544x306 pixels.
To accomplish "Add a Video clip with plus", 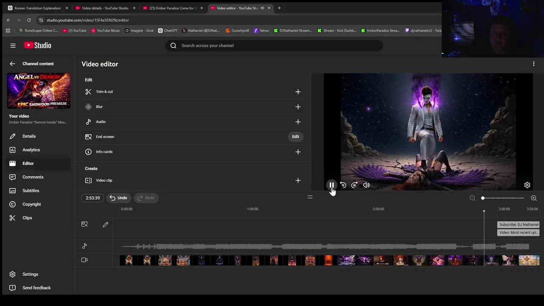I will (x=298, y=181).
